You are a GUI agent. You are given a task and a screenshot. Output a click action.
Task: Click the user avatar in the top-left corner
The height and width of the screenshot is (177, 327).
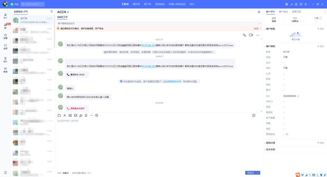5,4
